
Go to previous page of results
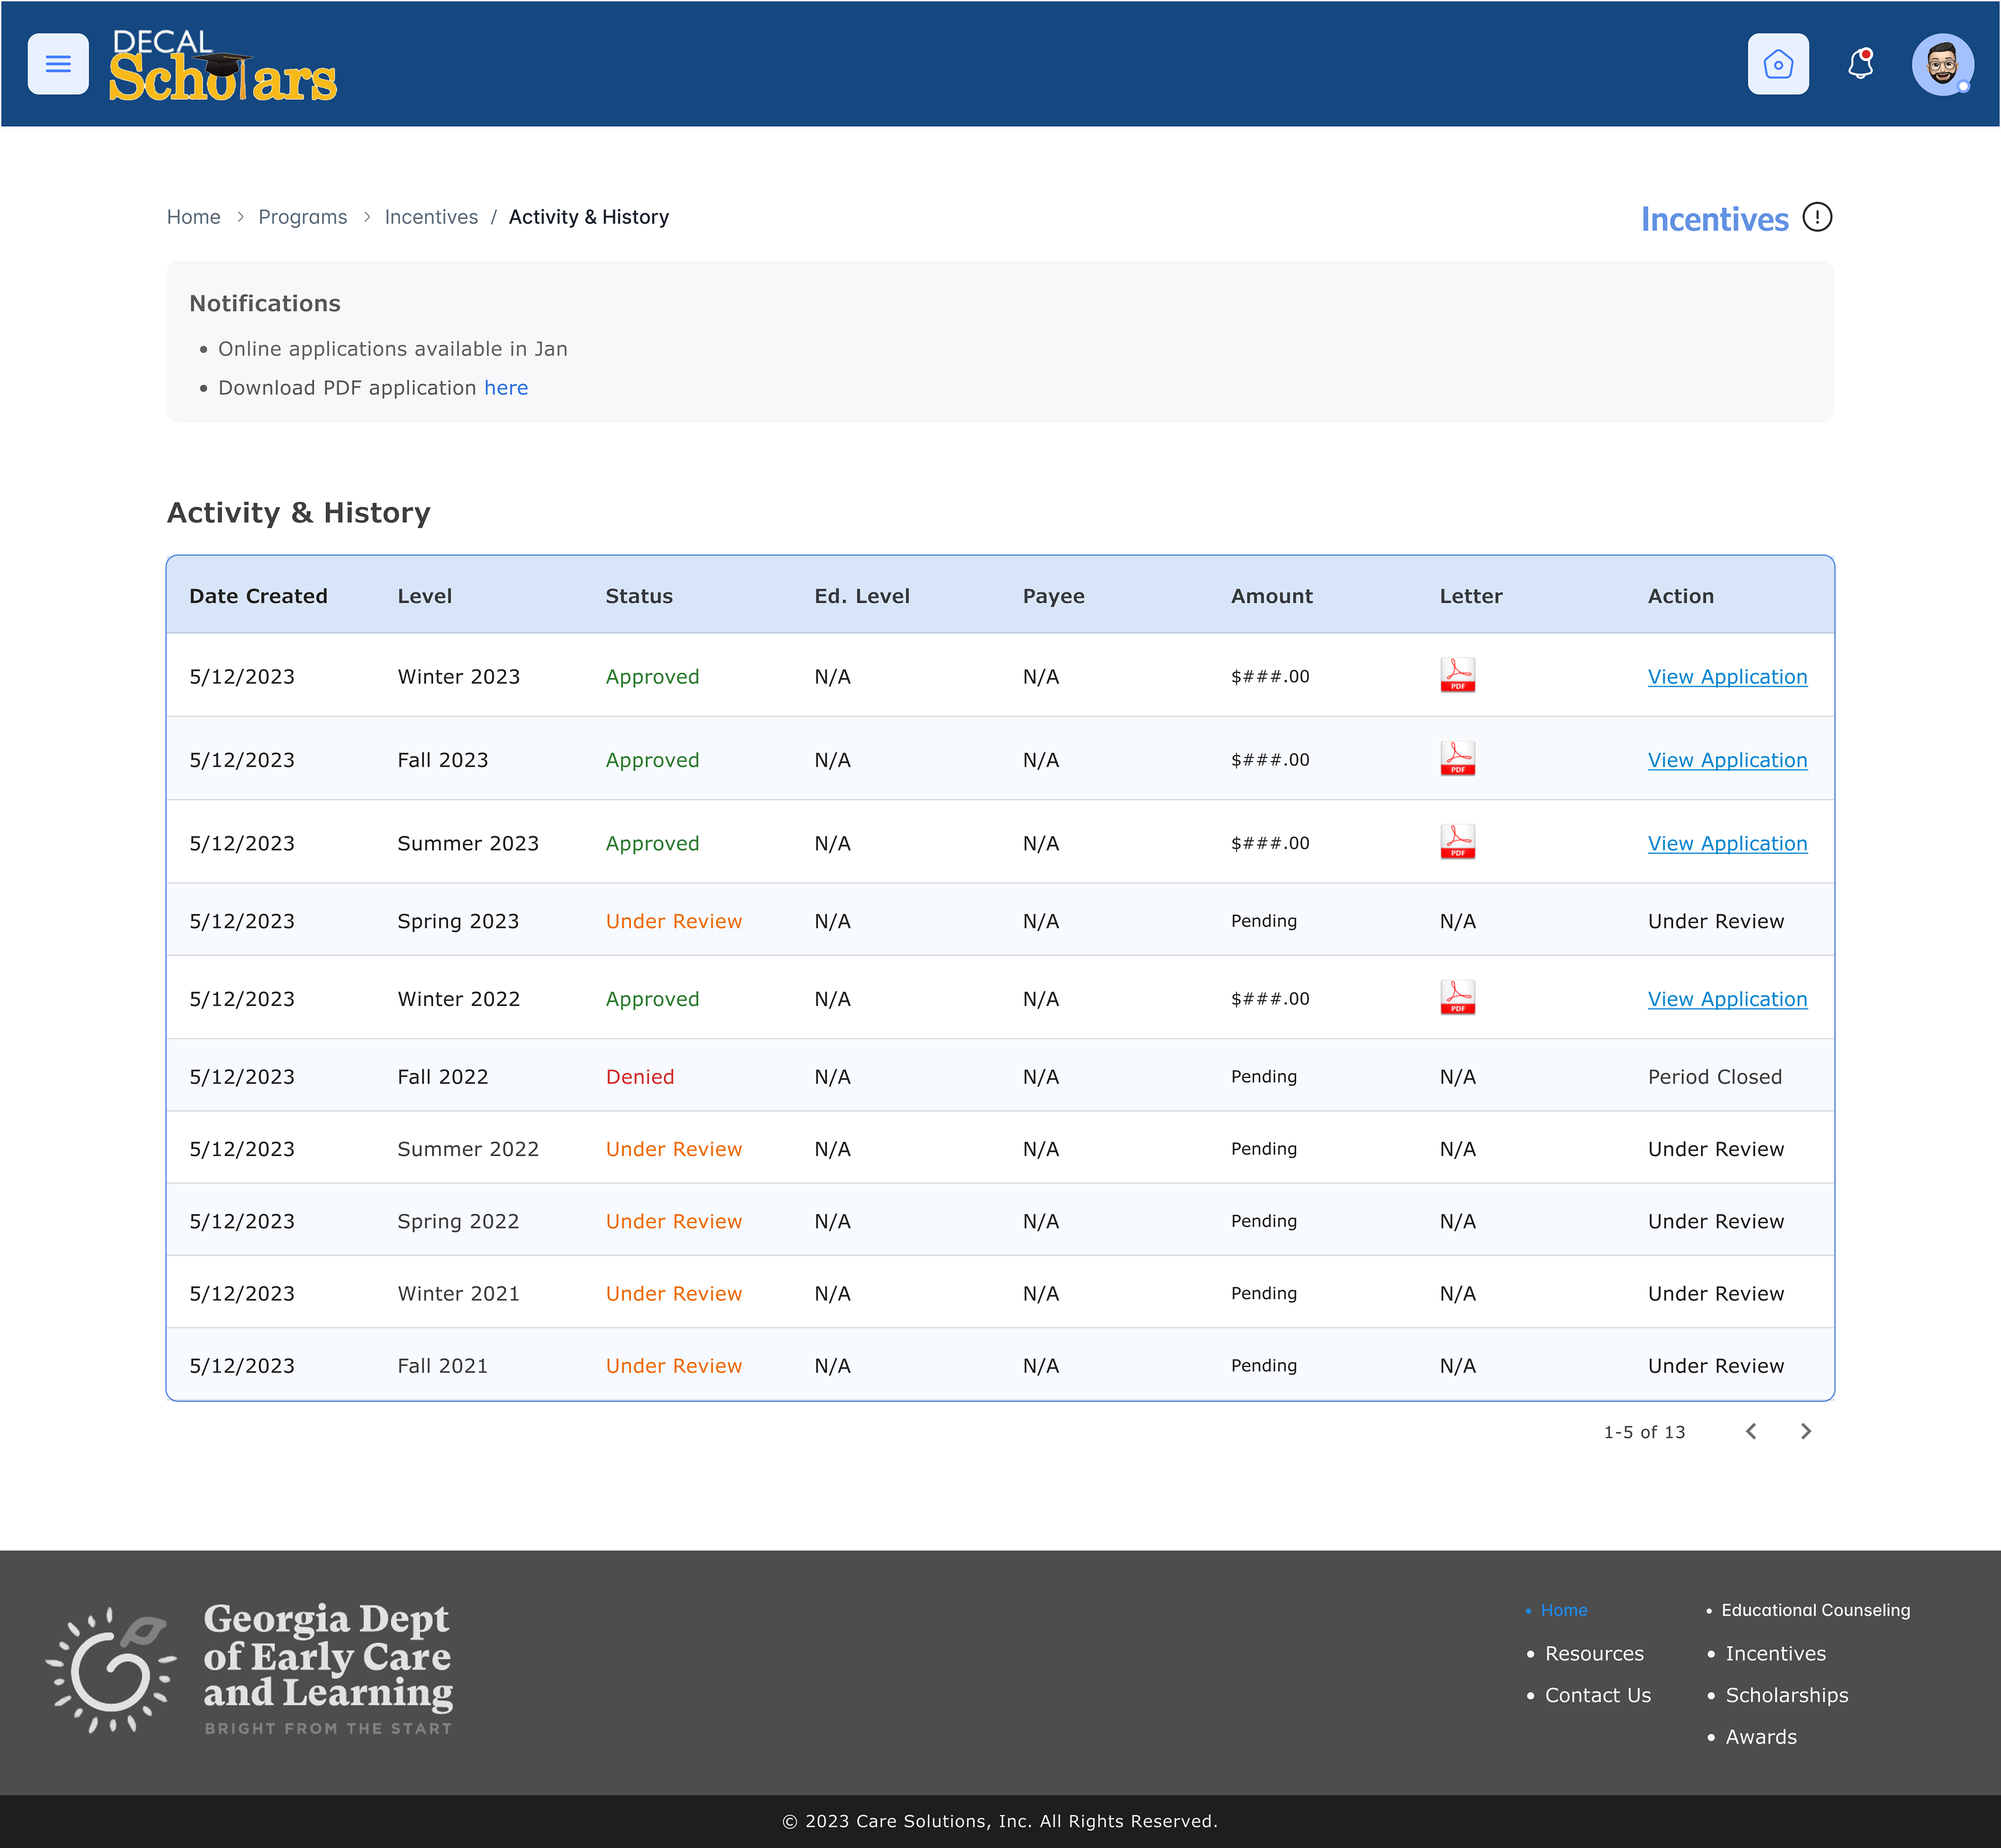pos(1750,1431)
